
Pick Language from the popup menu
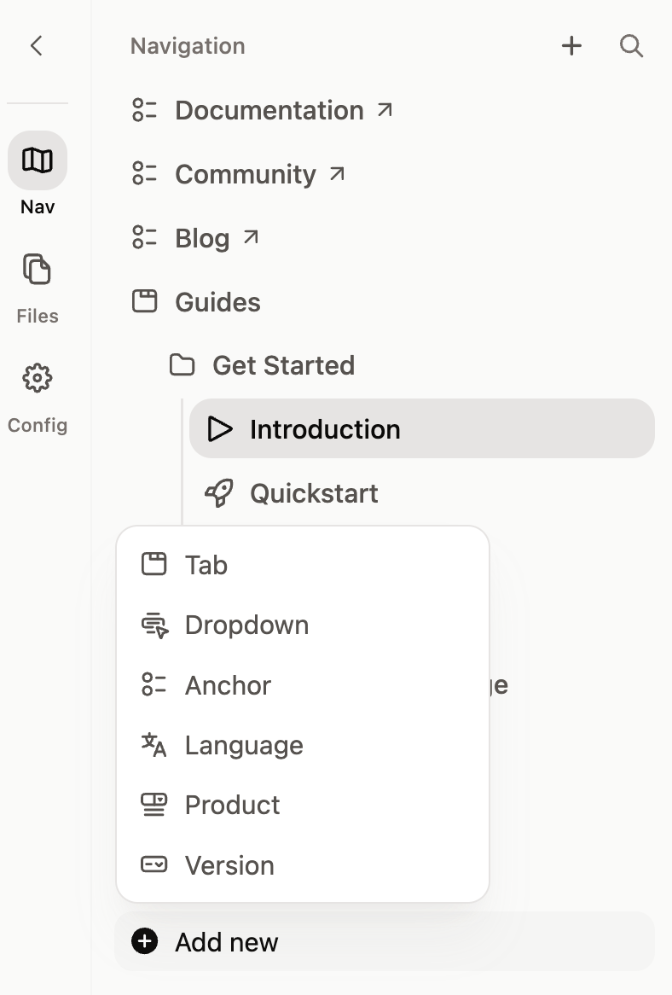pyautogui.click(x=243, y=744)
